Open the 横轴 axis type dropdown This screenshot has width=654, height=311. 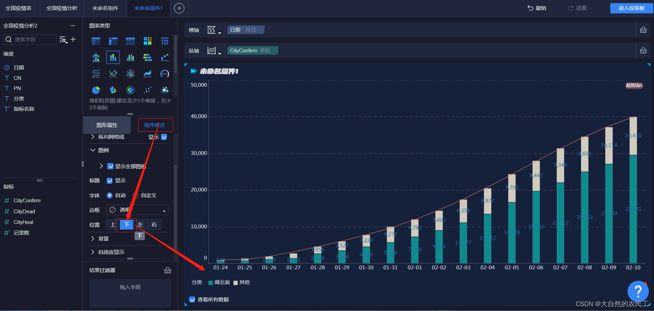point(214,30)
